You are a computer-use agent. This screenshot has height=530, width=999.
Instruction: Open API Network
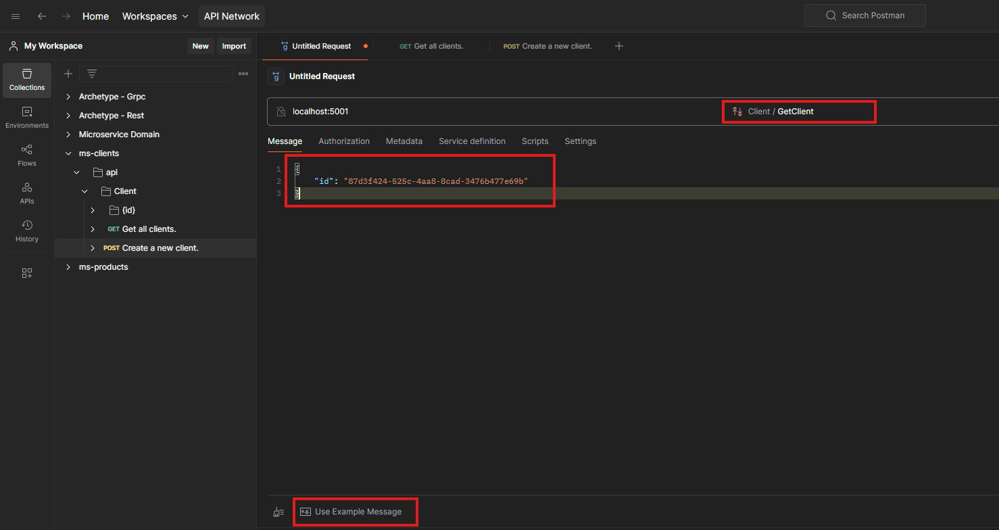pyautogui.click(x=232, y=16)
